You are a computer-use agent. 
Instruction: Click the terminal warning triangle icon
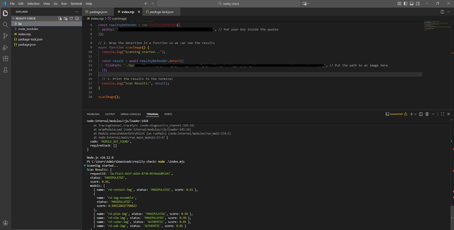pos(405,114)
